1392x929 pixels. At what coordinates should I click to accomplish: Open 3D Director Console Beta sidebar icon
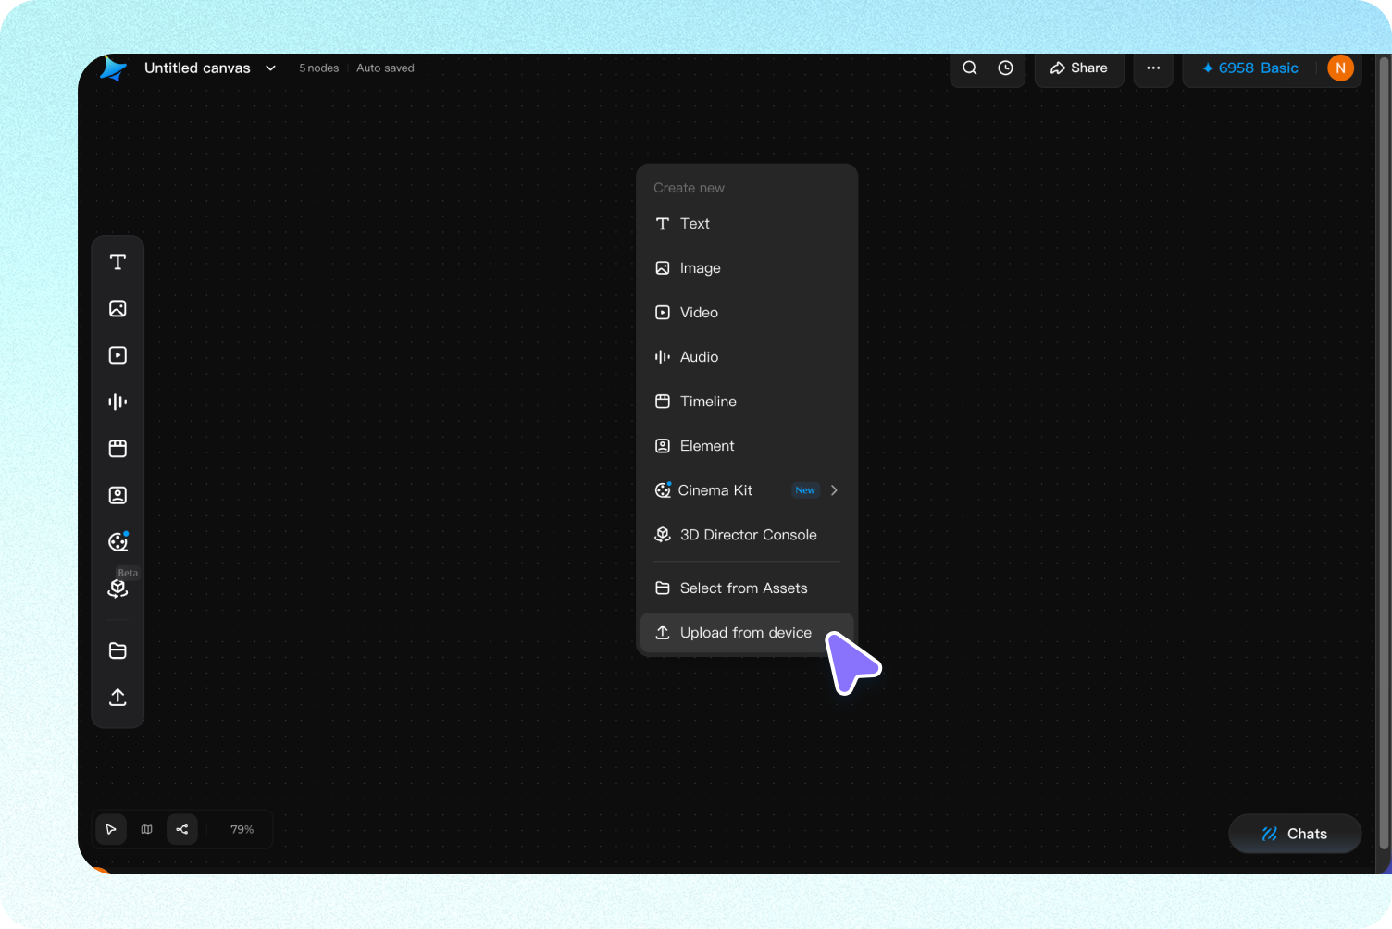[x=118, y=588]
